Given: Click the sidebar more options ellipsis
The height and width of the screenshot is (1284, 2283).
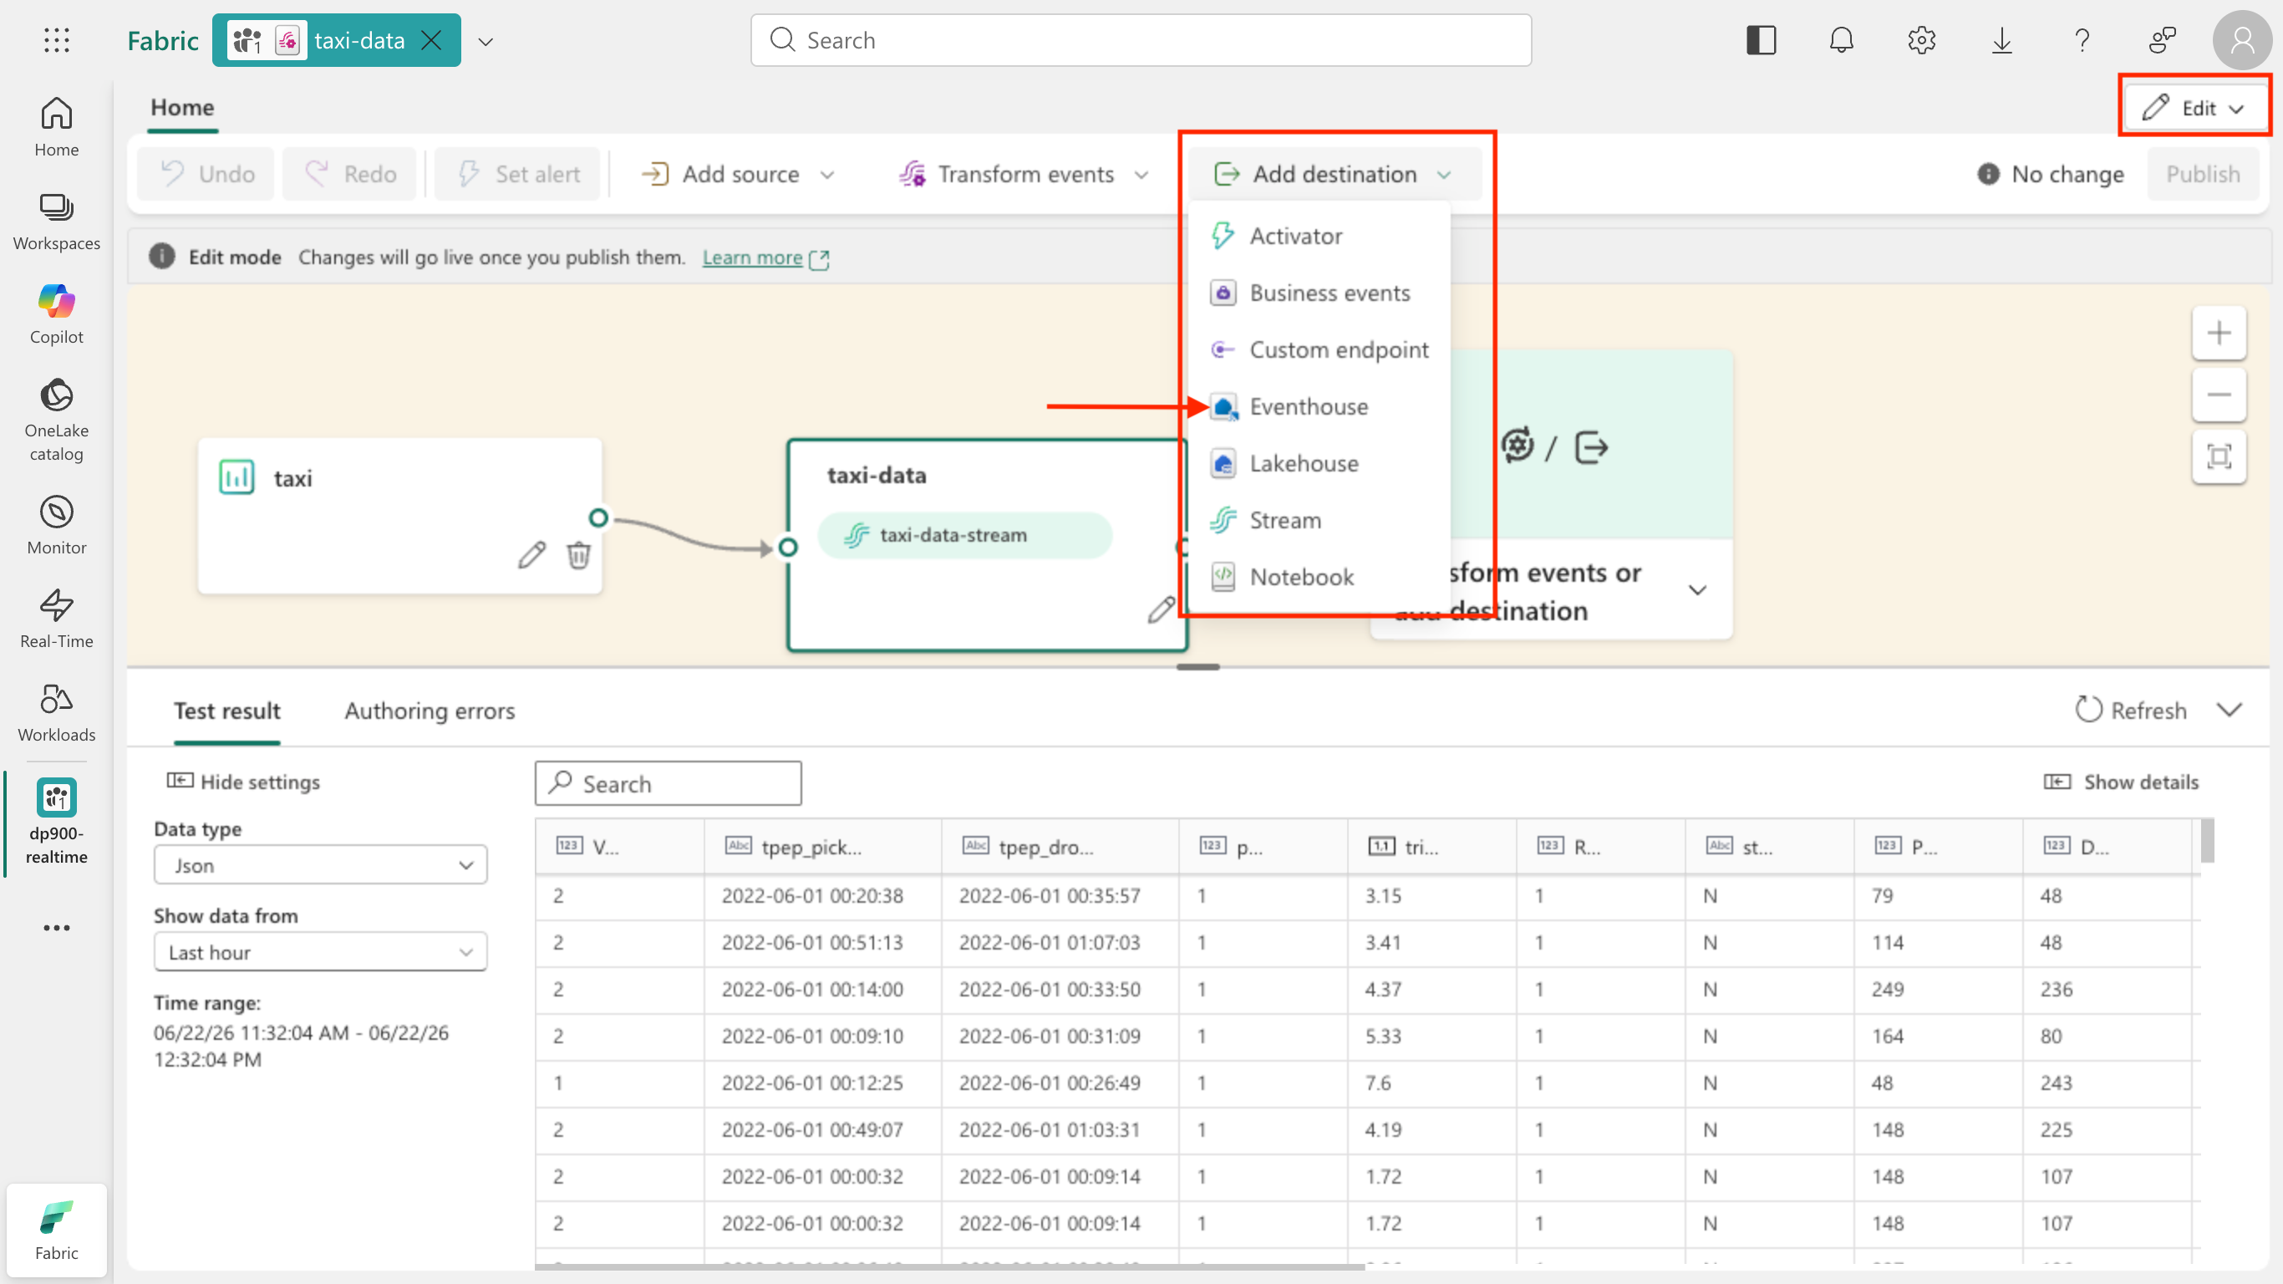Looking at the screenshot, I should coord(57,928).
